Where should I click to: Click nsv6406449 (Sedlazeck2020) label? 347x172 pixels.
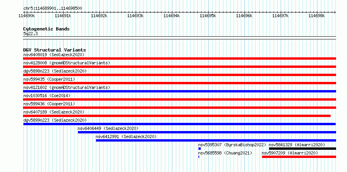pos(108,128)
